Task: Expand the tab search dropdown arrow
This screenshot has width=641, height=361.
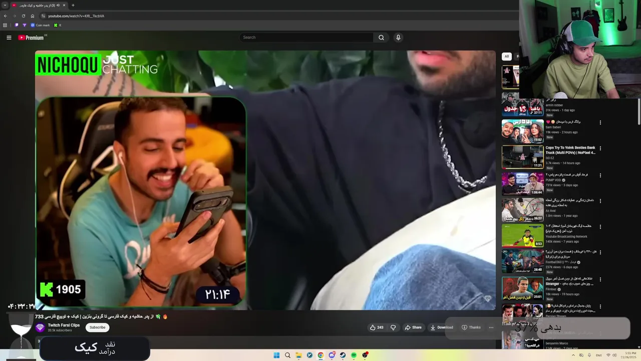Action: 5,5
